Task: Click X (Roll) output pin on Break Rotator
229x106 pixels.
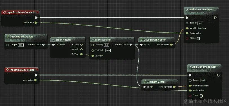Action: [x=82, y=45]
